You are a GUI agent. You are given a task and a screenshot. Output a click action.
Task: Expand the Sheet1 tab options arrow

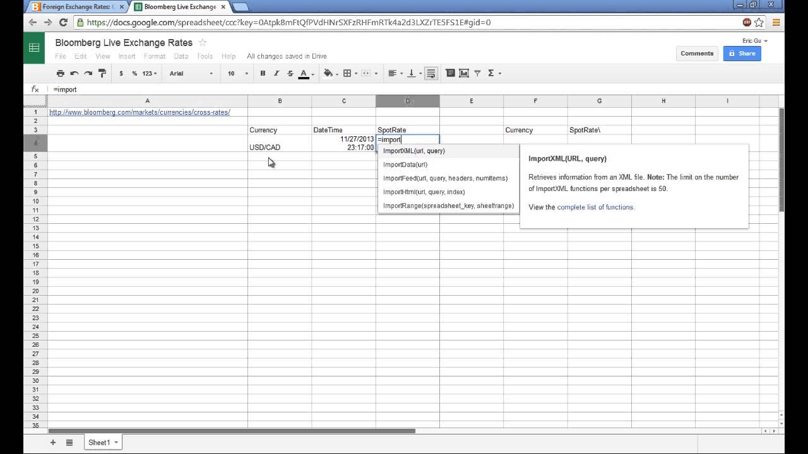click(x=116, y=443)
